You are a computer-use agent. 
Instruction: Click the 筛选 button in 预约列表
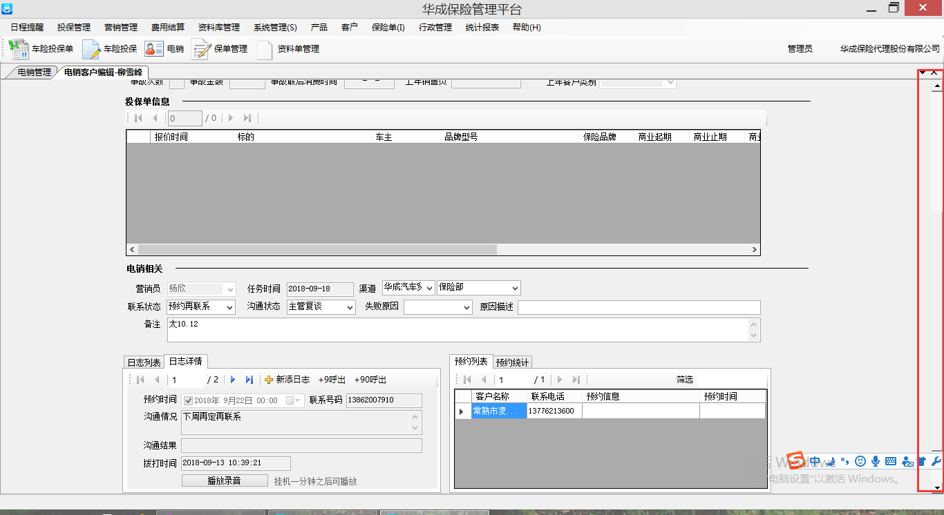coord(684,380)
